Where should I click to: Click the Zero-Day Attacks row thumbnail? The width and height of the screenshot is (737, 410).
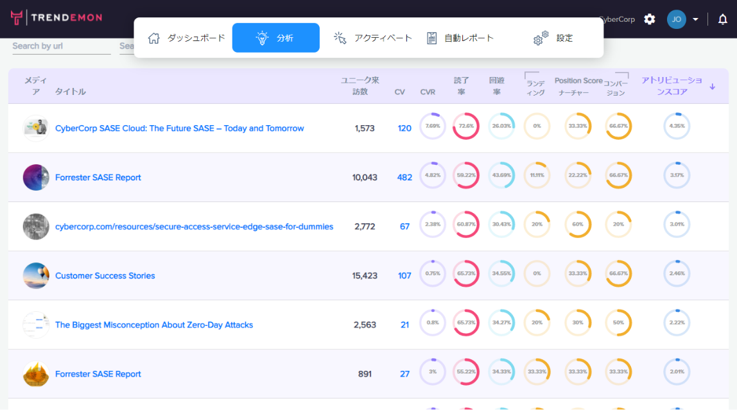[x=36, y=325]
